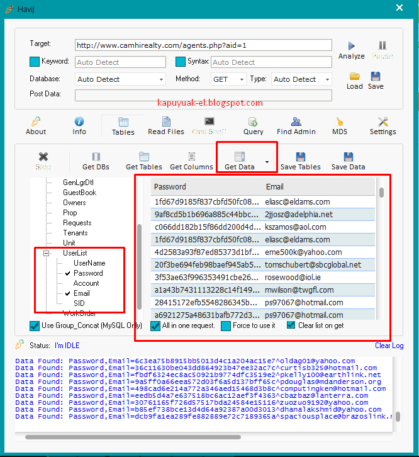Open the Read Files tab
Viewport: 419px width, 457px height.
[166, 127]
